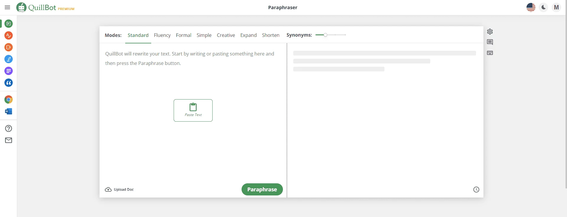Switch to Shorten mode
The image size is (567, 217).
point(271,35)
